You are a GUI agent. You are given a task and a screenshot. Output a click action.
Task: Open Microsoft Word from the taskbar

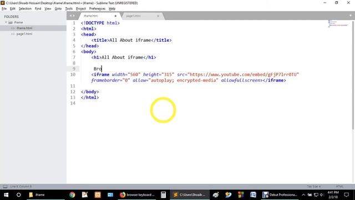coord(253,195)
